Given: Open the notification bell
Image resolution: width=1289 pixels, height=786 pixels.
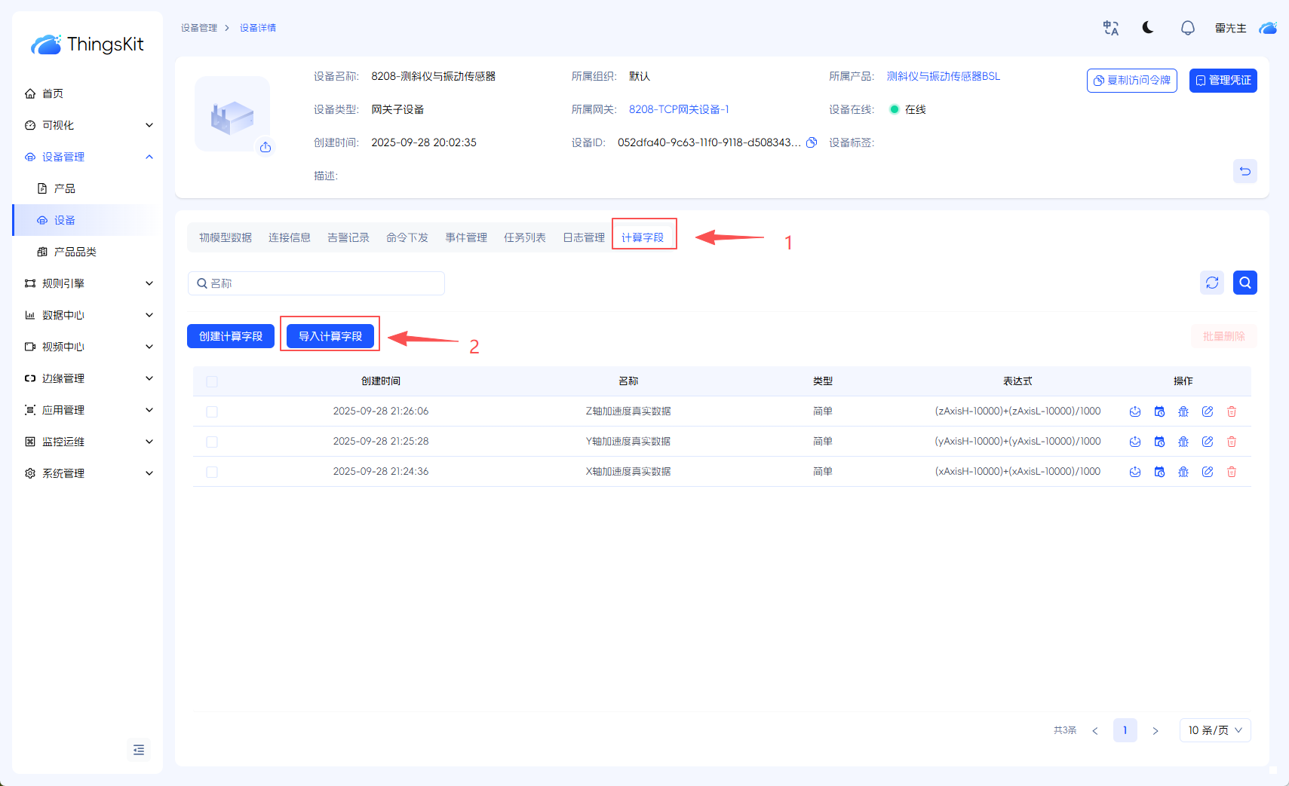Looking at the screenshot, I should click(x=1187, y=28).
